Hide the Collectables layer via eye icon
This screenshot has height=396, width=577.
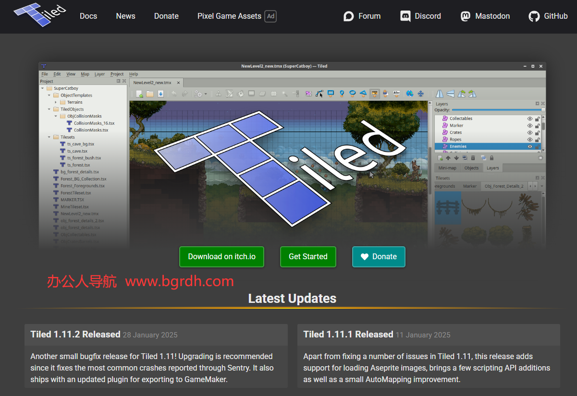pyautogui.click(x=530, y=119)
